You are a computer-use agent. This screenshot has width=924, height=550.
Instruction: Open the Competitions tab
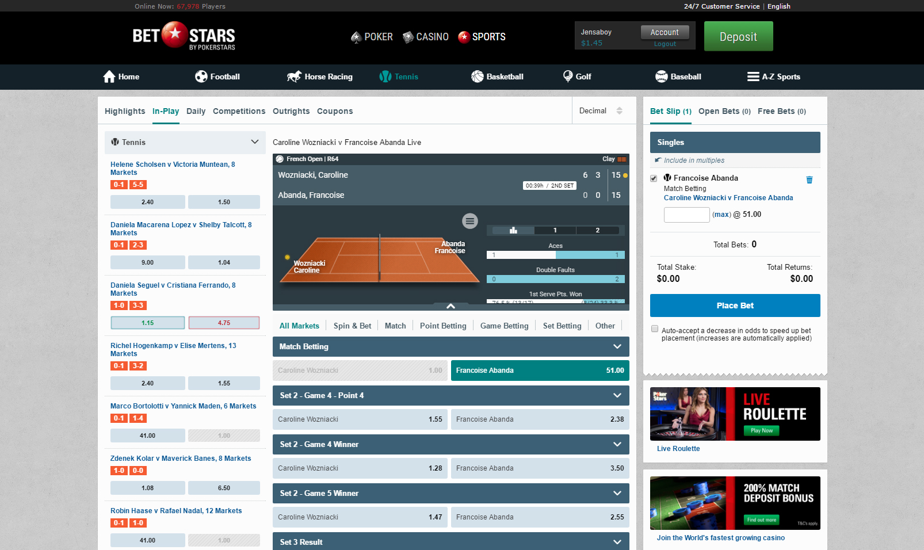(239, 111)
